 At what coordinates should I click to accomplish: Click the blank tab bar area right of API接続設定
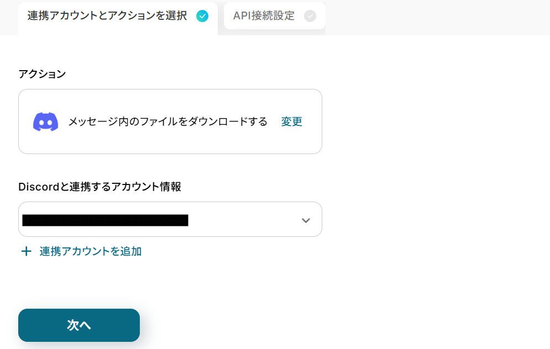pyautogui.click(x=437, y=17)
